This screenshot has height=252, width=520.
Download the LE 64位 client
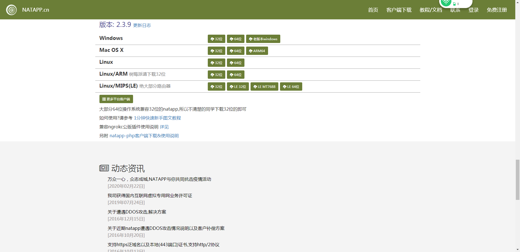[x=291, y=86]
